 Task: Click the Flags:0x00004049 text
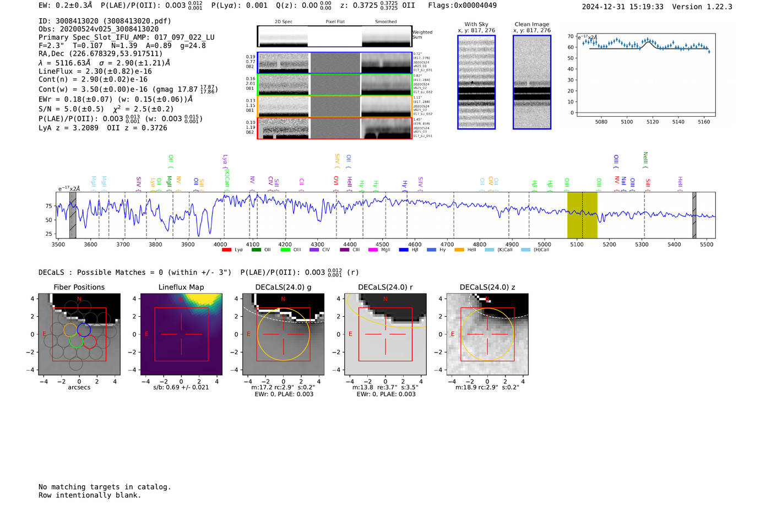tap(462, 6)
